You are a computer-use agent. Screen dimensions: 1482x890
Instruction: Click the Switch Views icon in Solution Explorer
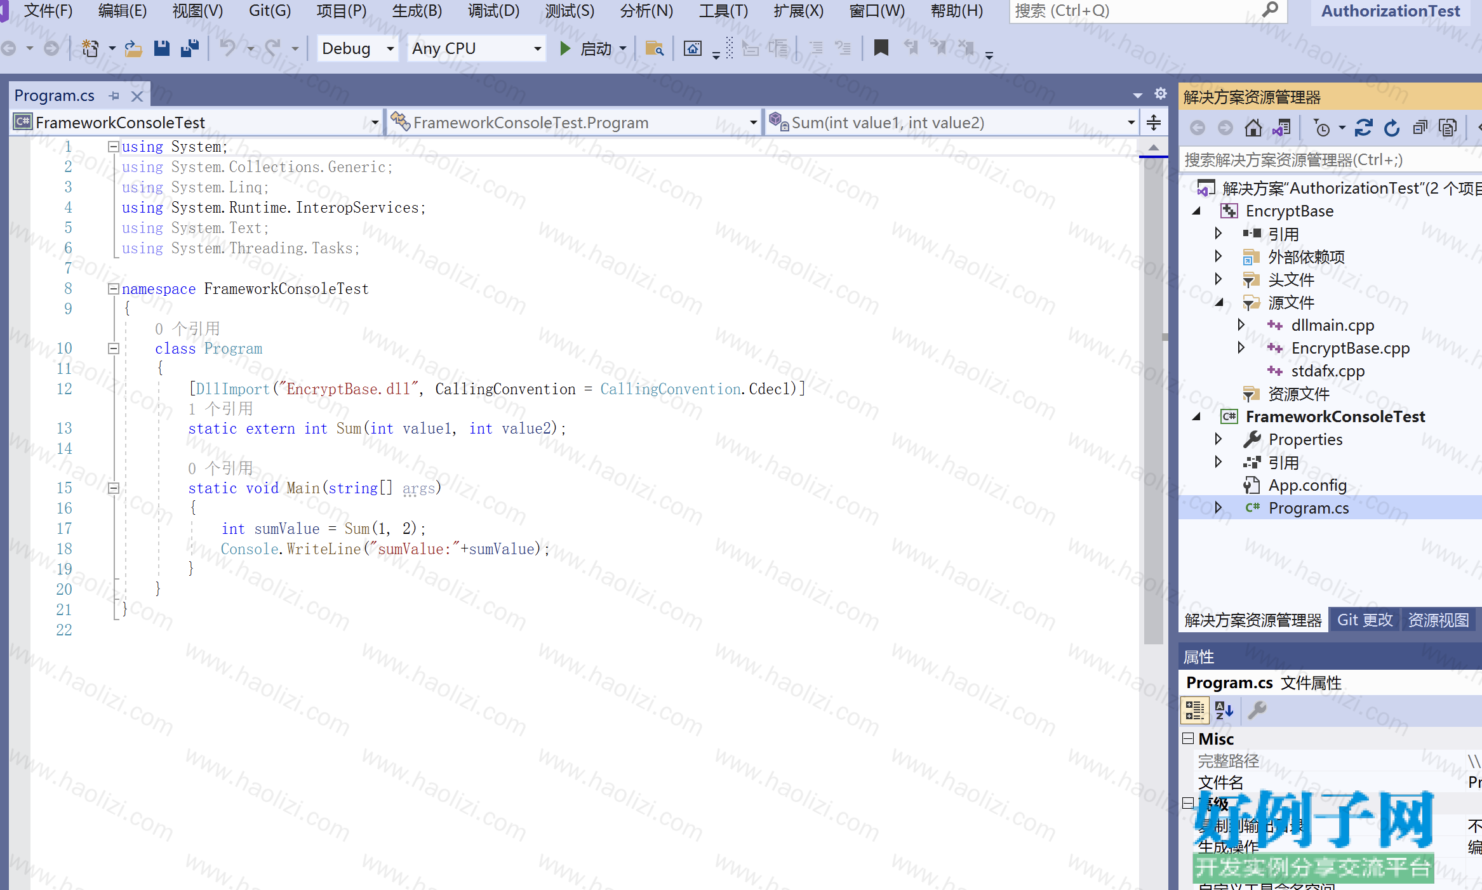pos(1281,128)
